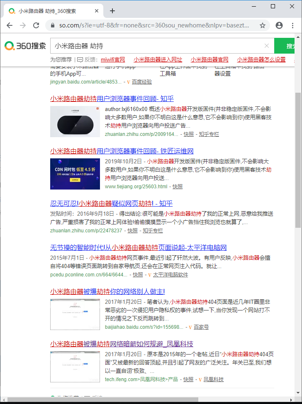Screen dimensions: 302x404
Task: Click the 反馈 feedback icon
Action: click(x=80, y=60)
